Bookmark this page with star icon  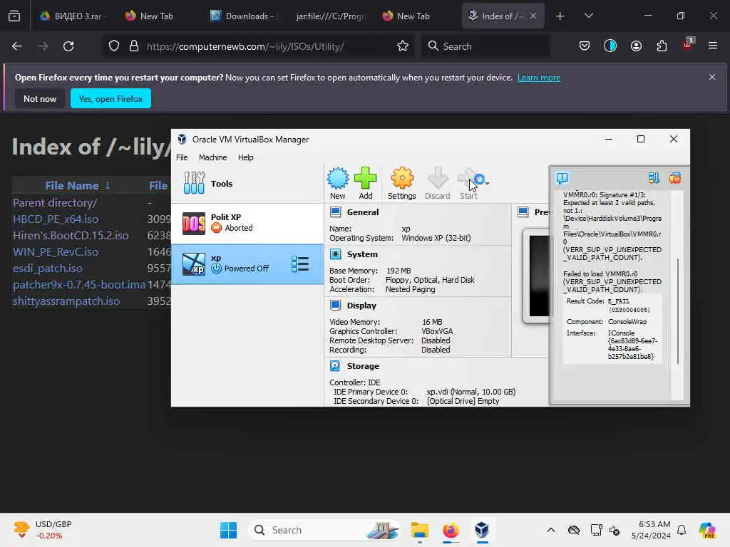[x=403, y=46]
